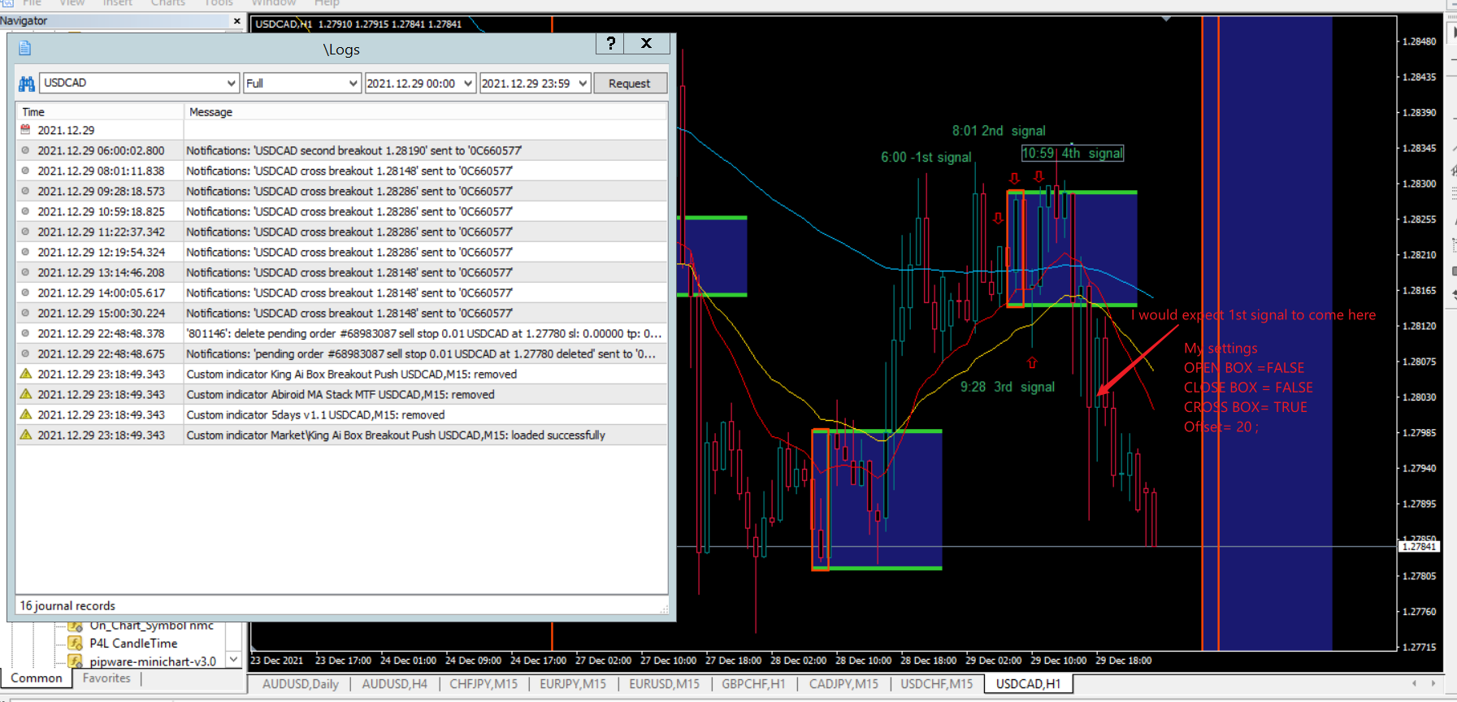
Task: Open the GBPCHF,H1 chart tab
Action: click(753, 684)
